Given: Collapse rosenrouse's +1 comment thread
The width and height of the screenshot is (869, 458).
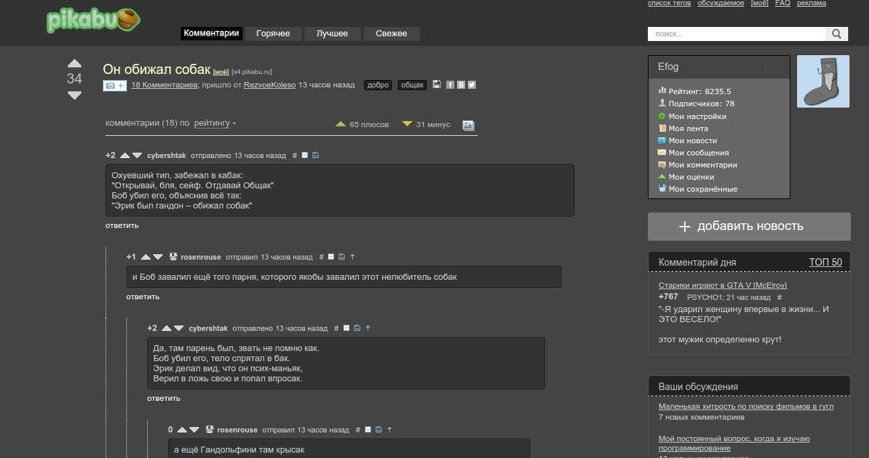Looking at the screenshot, I should click(331, 257).
